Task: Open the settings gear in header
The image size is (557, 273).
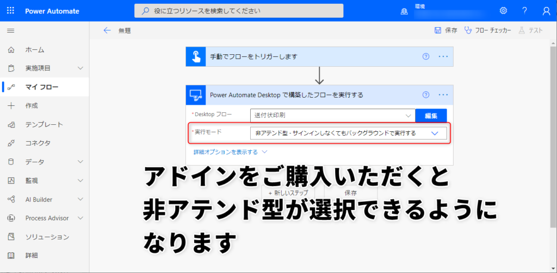Action: pyautogui.click(x=503, y=11)
